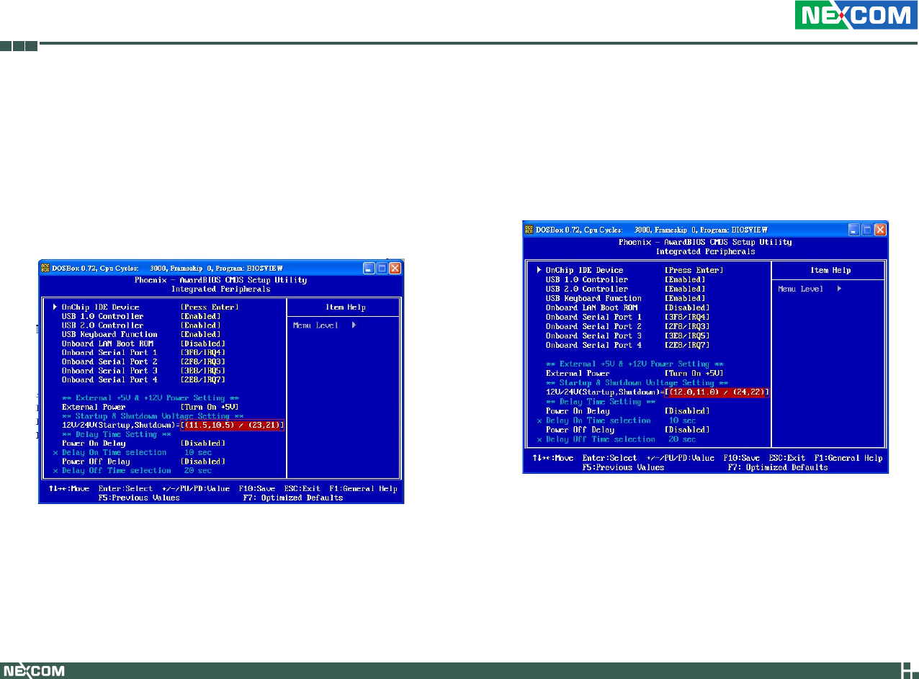Minimize the left DOSBox window
This screenshot has width=919, height=679.
(x=369, y=268)
